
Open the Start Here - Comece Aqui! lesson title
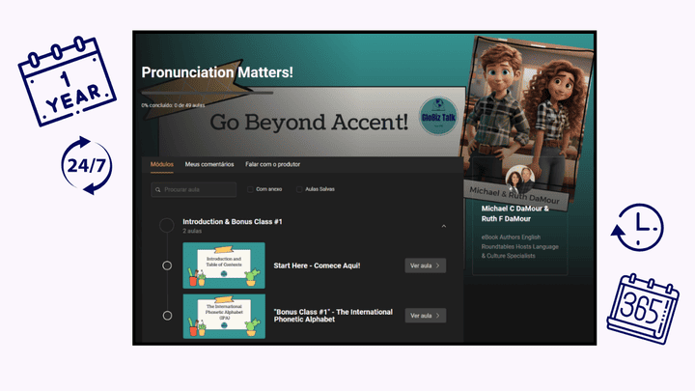[317, 265]
